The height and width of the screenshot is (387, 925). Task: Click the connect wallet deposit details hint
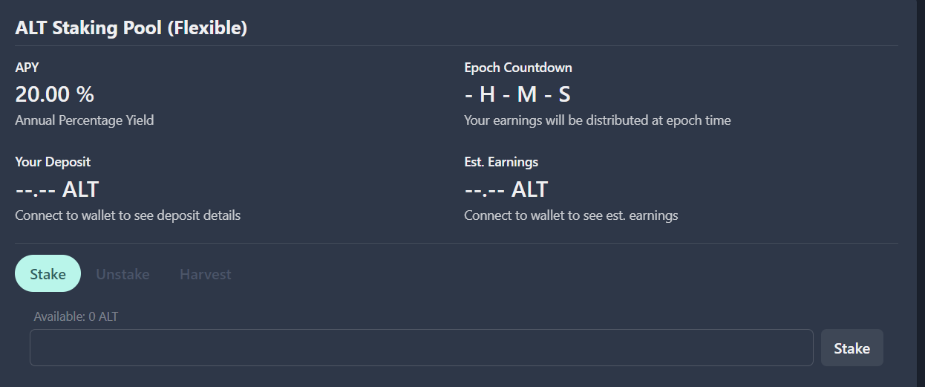(128, 215)
